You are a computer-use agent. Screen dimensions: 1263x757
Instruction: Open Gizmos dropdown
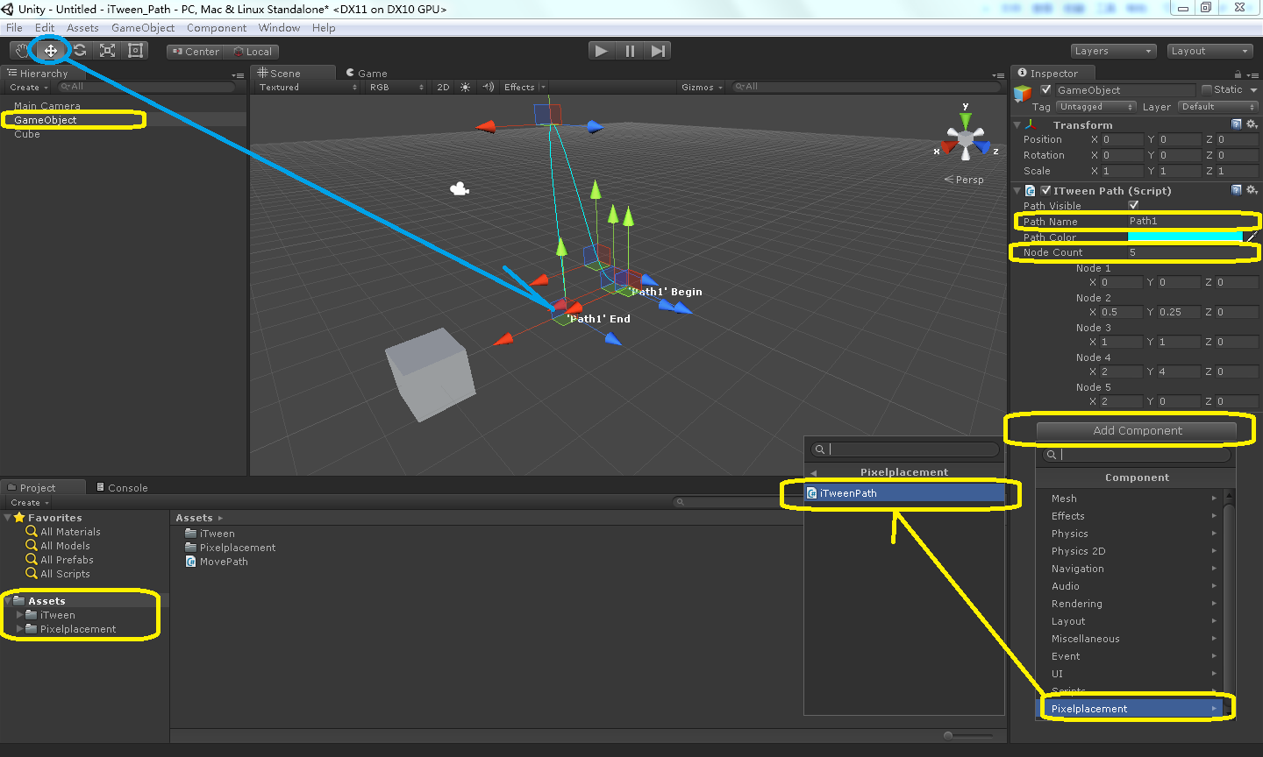pos(702,88)
